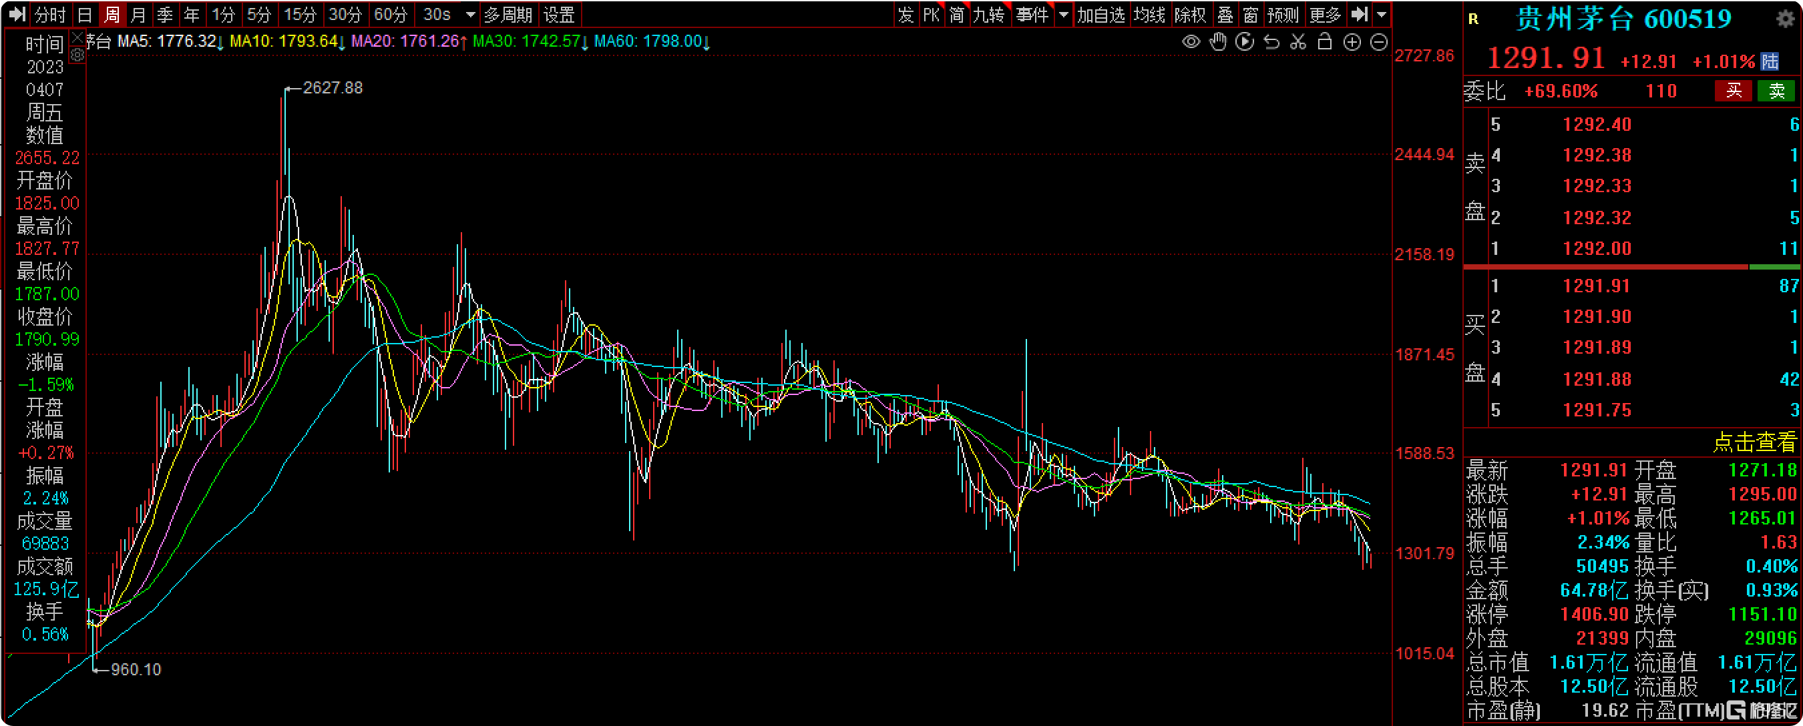Image resolution: width=1803 pixels, height=726 pixels.
Task: Click buy level 1 price 1291.91
Action: pyautogui.click(x=1597, y=286)
